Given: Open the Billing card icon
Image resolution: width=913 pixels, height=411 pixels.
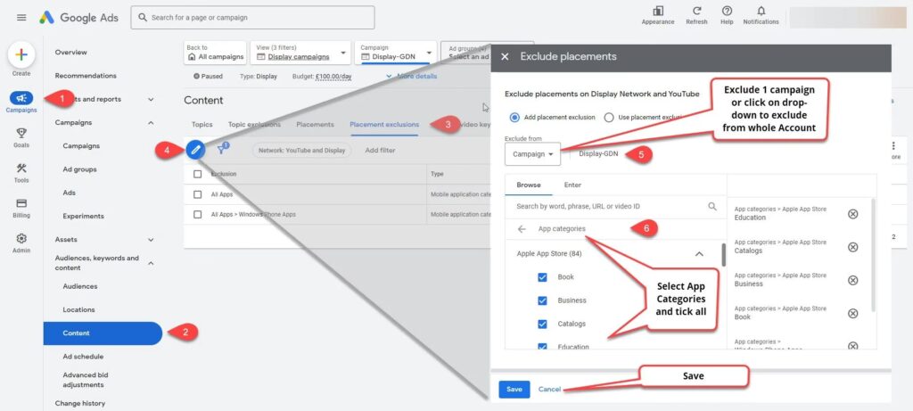Looking at the screenshot, I should coord(21,203).
